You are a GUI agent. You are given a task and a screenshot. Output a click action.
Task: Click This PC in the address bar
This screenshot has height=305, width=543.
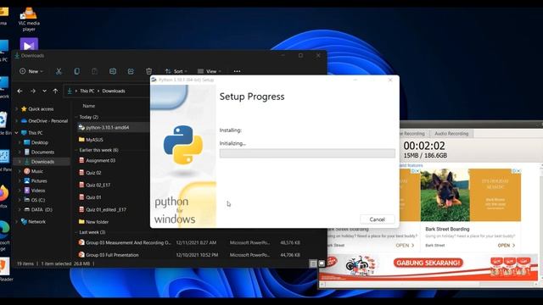(87, 91)
